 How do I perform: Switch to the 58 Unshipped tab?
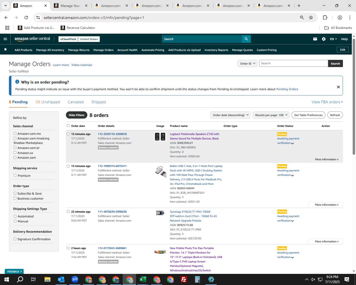point(48,102)
